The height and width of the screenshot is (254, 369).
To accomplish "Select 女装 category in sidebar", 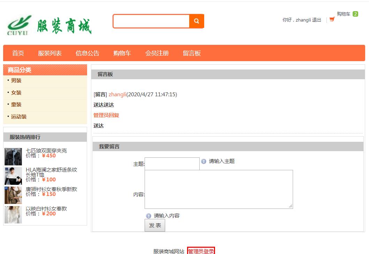I will tap(16, 93).
